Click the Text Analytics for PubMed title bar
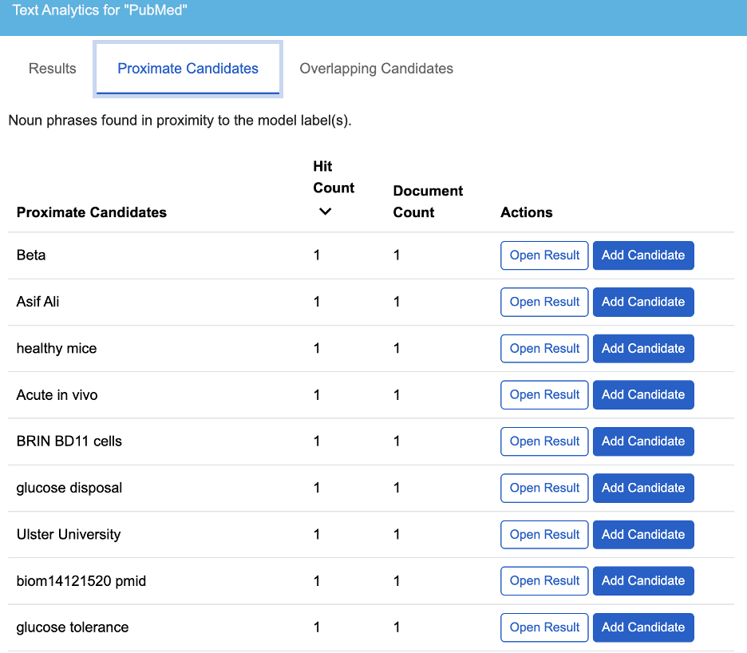The image size is (747, 653). coord(99,10)
